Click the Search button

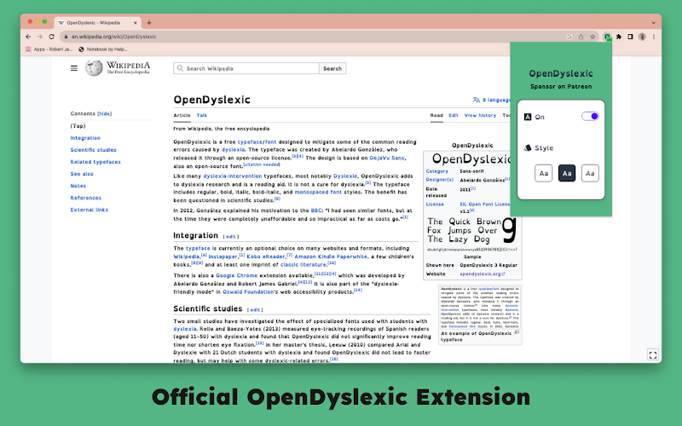pyautogui.click(x=332, y=68)
